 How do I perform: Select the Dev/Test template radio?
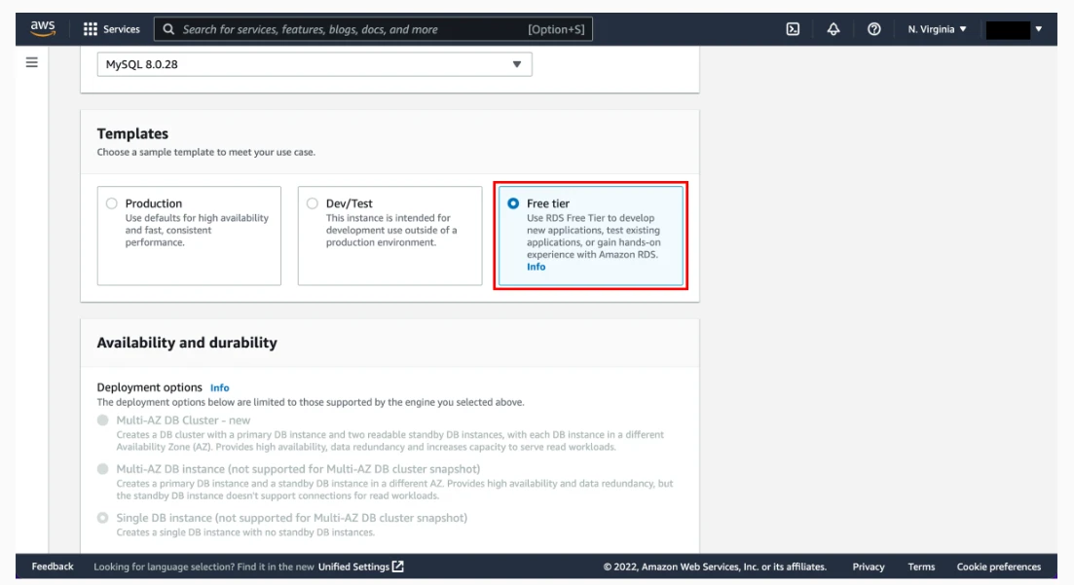(313, 203)
